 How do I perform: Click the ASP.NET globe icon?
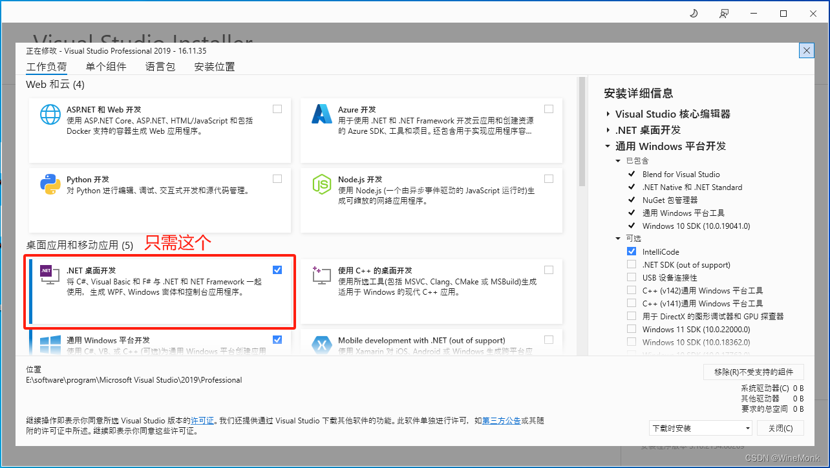click(x=50, y=114)
